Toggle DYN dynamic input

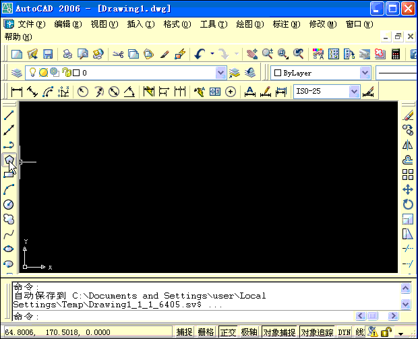pyautogui.click(x=345, y=332)
